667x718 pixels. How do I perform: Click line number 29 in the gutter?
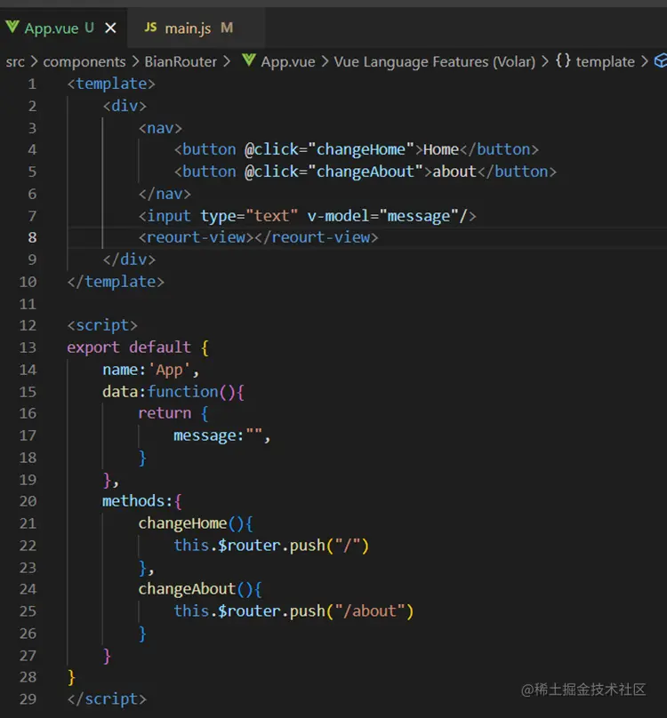coord(28,699)
